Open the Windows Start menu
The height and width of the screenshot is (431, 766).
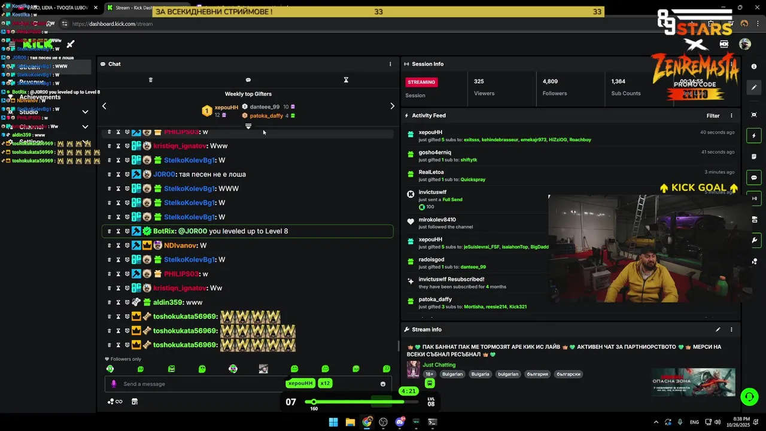pyautogui.click(x=333, y=422)
